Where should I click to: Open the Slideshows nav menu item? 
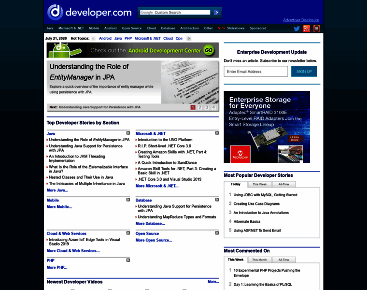pyautogui.click(x=236, y=28)
